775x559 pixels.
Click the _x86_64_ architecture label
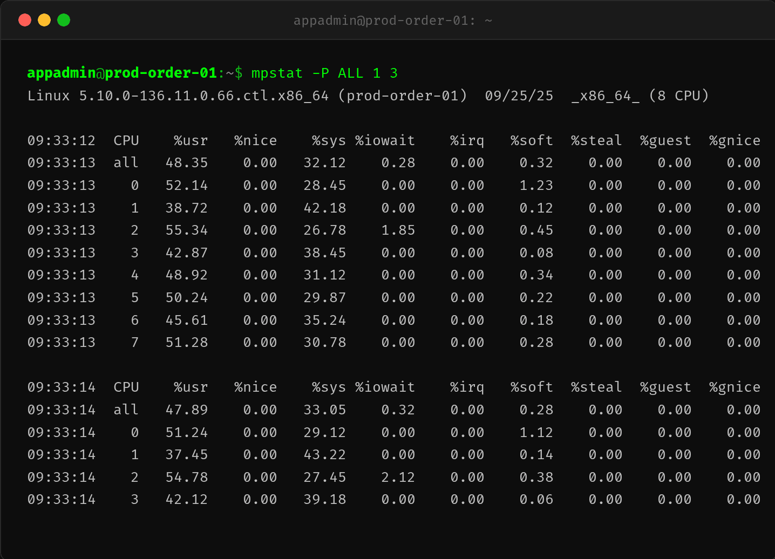[605, 96]
